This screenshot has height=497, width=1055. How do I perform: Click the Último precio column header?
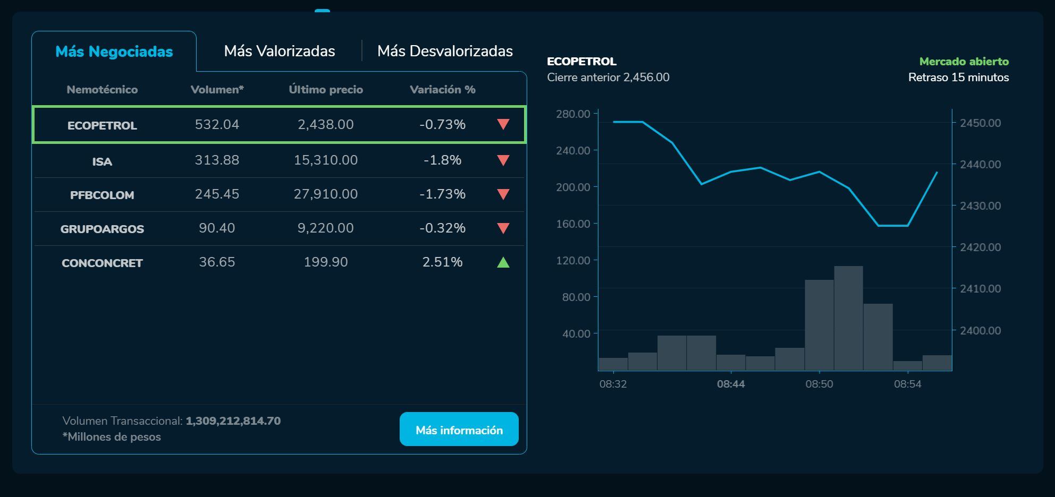[325, 90]
